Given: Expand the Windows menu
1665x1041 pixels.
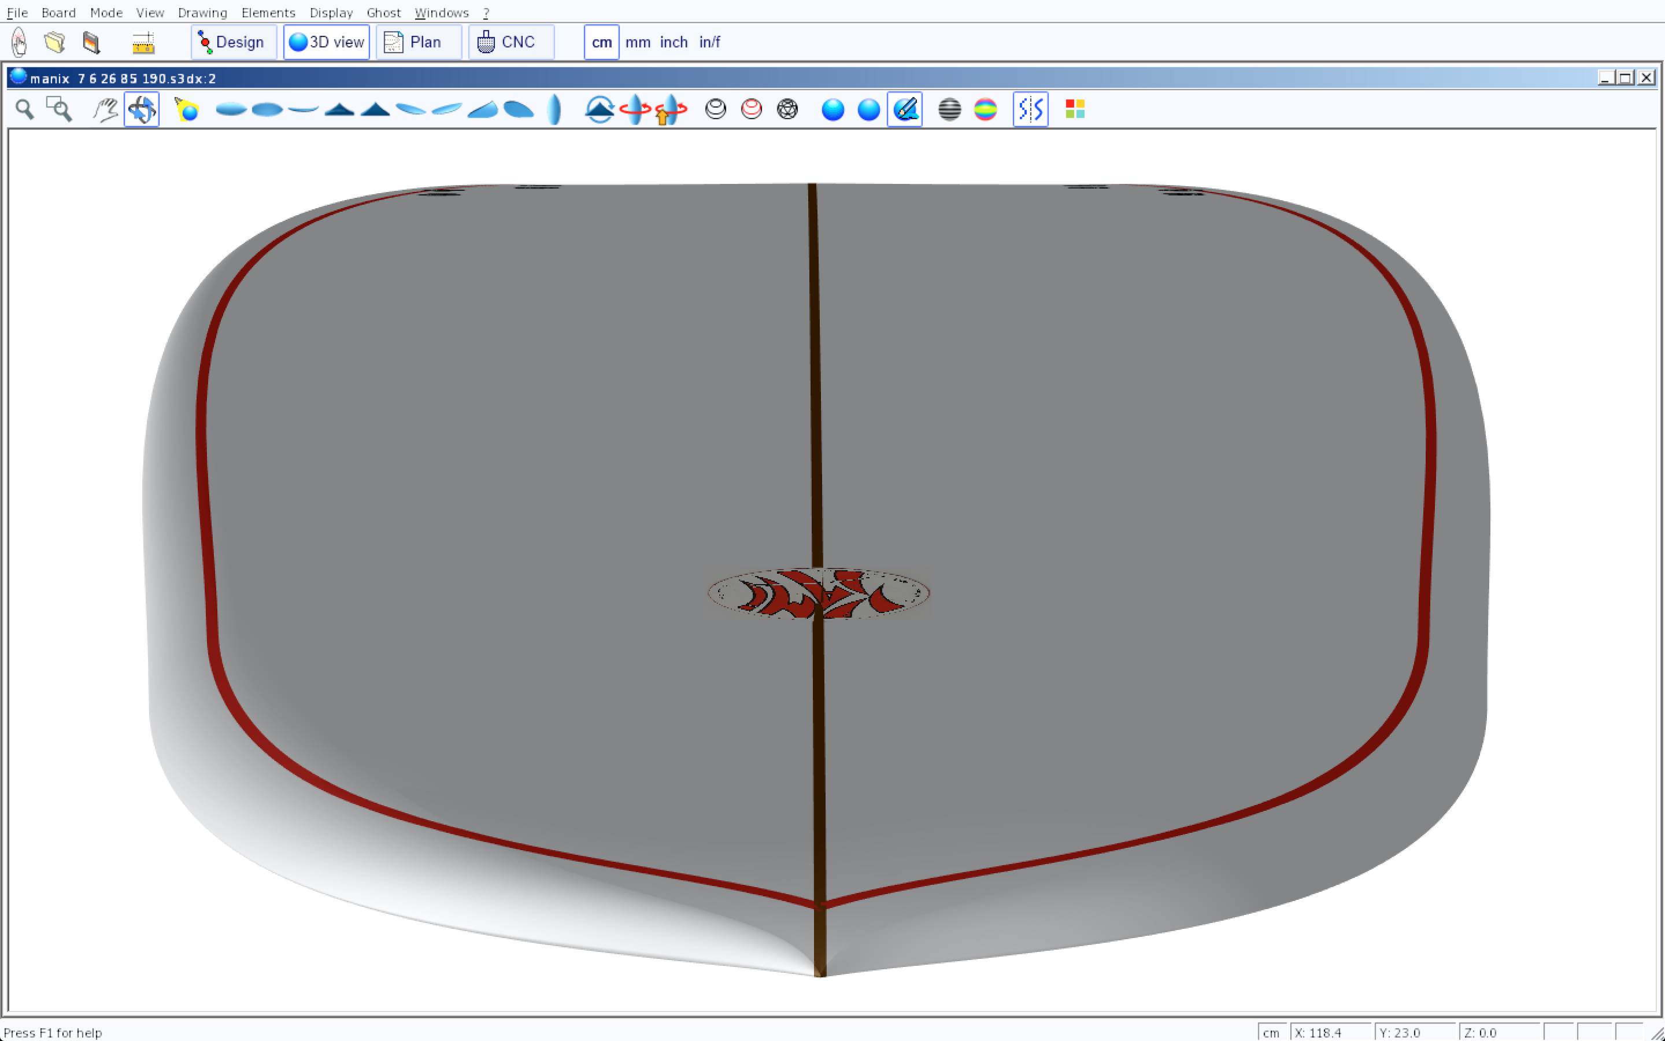Looking at the screenshot, I should 441,12.
